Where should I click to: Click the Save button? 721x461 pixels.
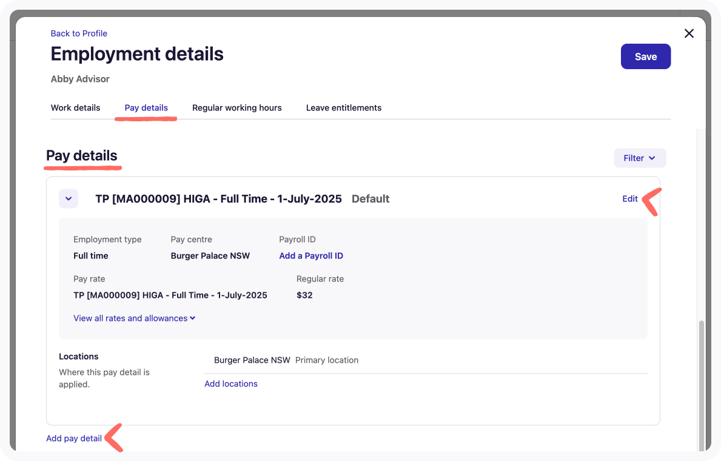(645, 56)
